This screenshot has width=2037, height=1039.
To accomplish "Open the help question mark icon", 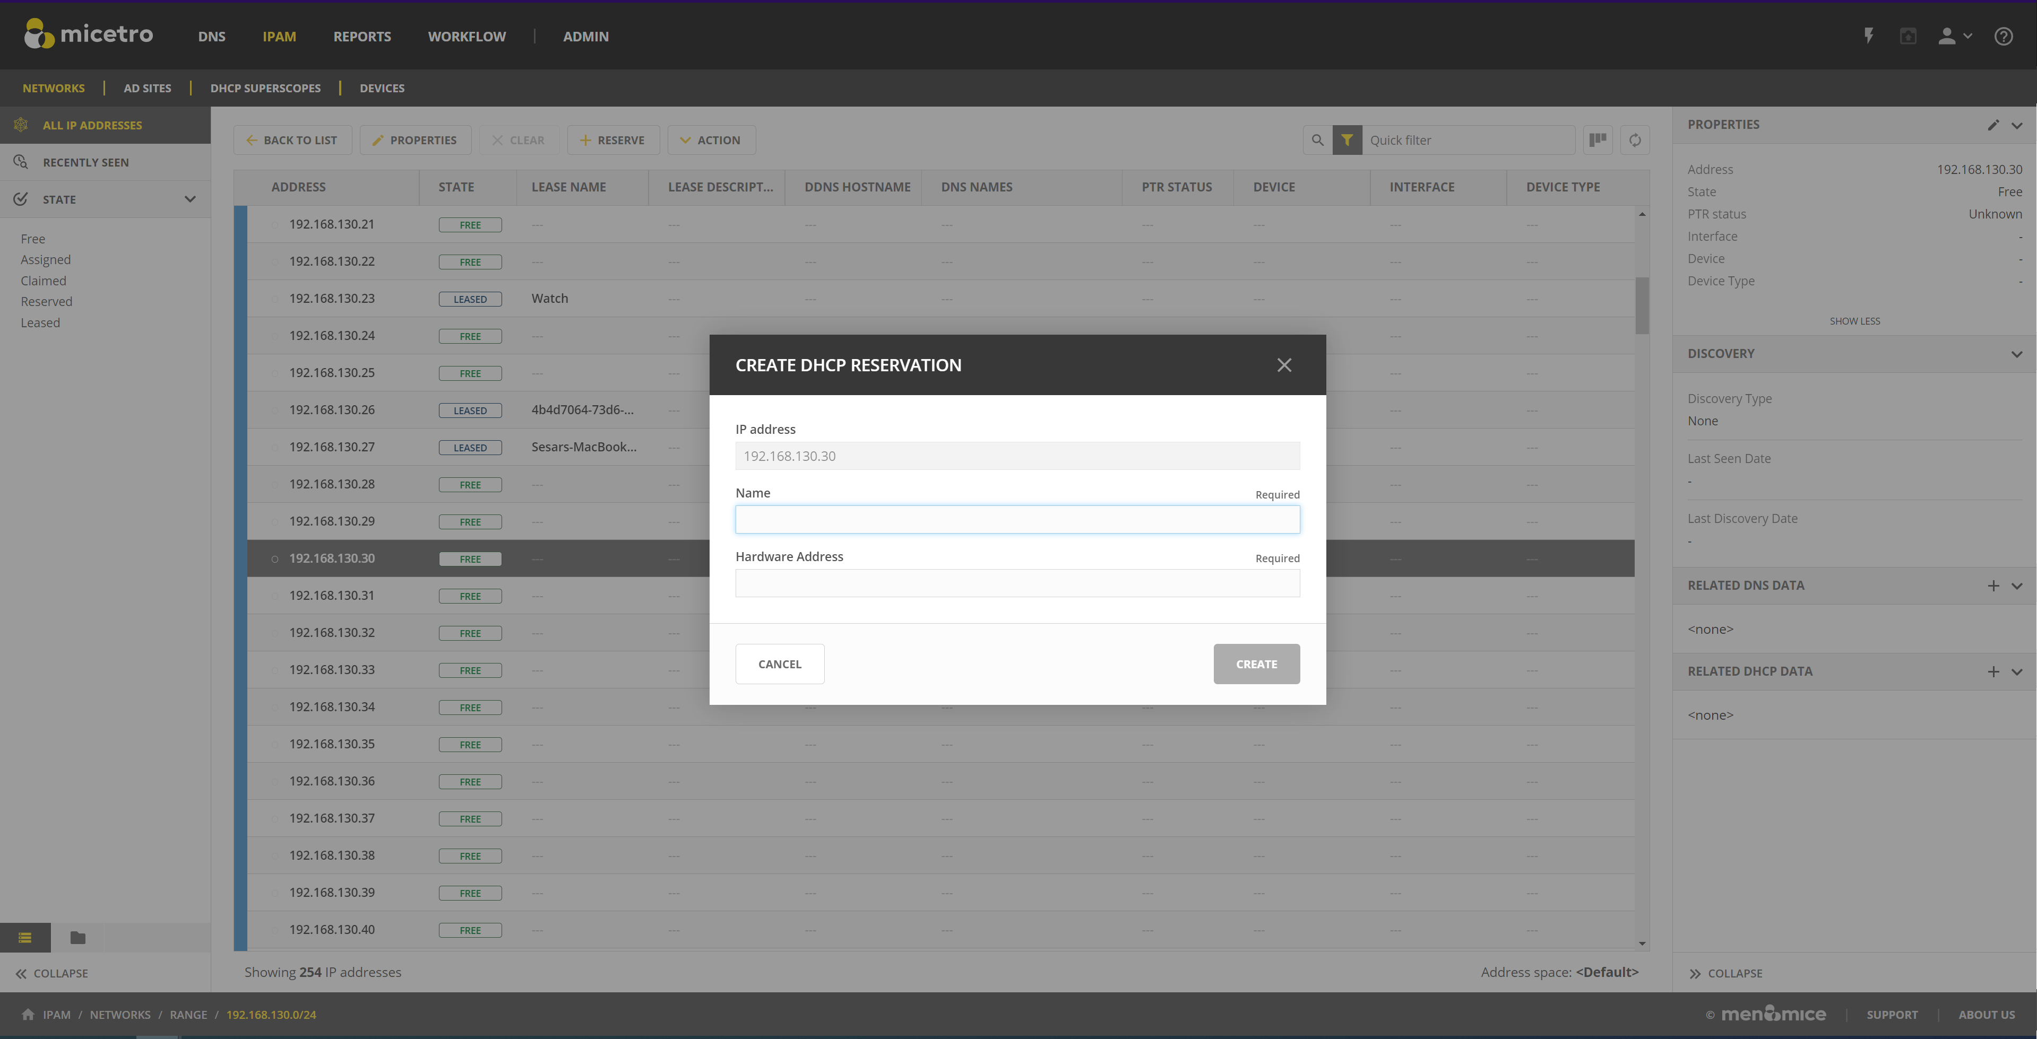I will (2003, 37).
